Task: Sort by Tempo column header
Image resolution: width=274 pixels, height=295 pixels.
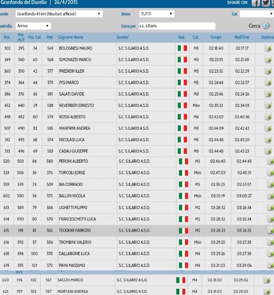Action: tap(216, 37)
